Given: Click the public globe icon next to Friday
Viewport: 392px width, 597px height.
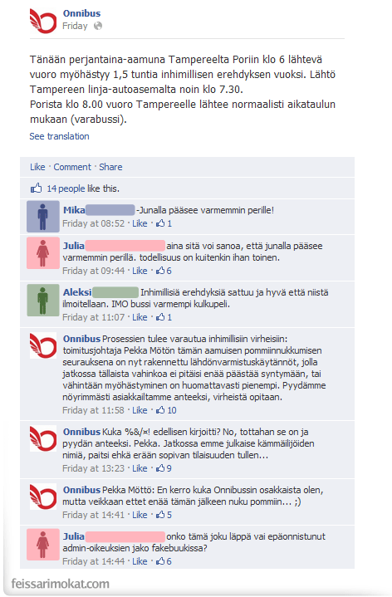Looking at the screenshot, I should pyautogui.click(x=98, y=26).
